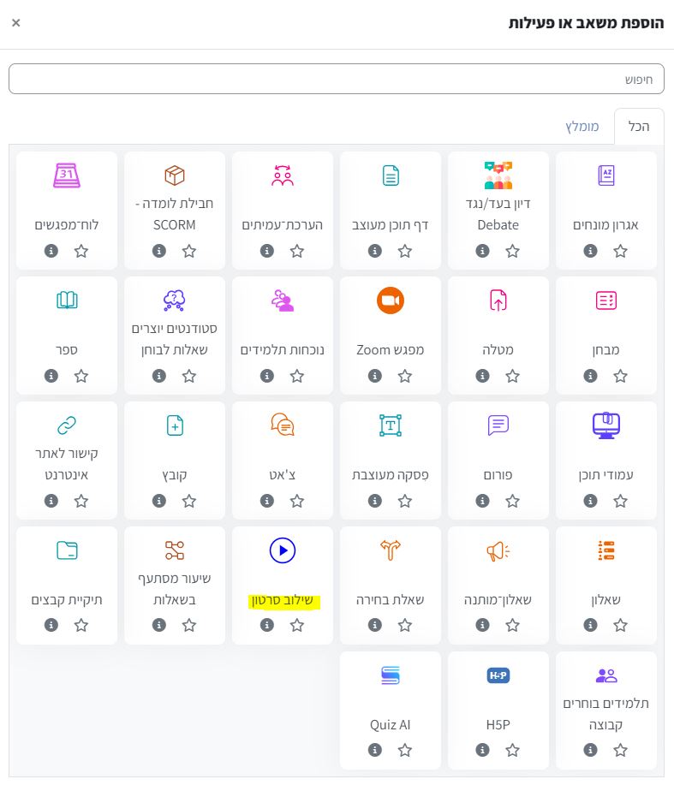Open info for the קובץ resource
Image resolution: width=674 pixels, height=785 pixels.
tap(159, 501)
